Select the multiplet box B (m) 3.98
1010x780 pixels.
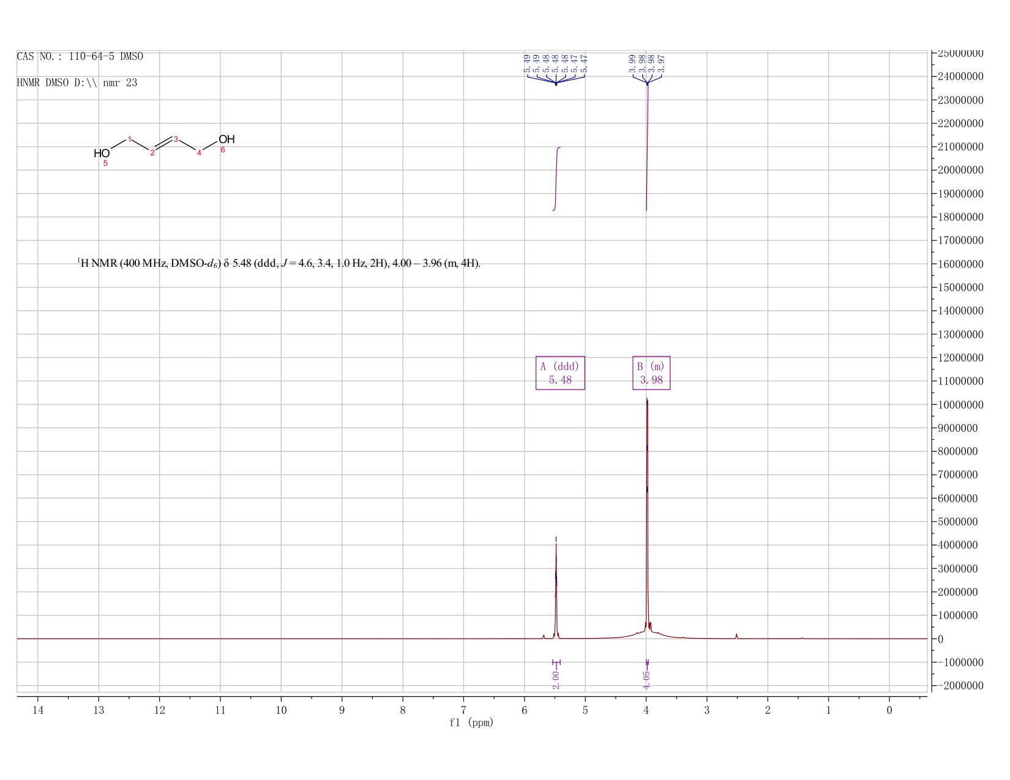tap(651, 373)
